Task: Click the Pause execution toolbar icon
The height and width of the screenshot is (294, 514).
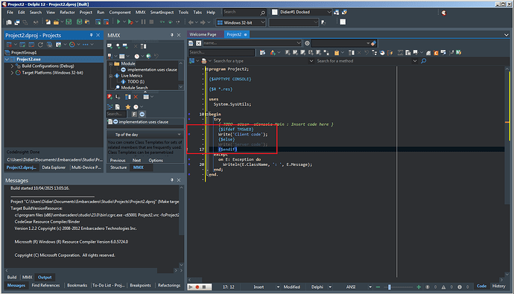Action: tap(143, 22)
